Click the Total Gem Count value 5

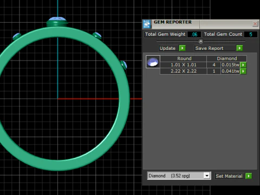point(251,34)
